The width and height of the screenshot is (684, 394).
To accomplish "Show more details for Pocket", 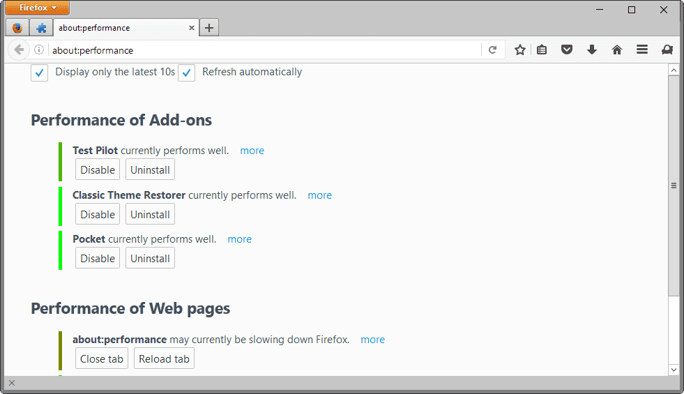I will pyautogui.click(x=239, y=239).
